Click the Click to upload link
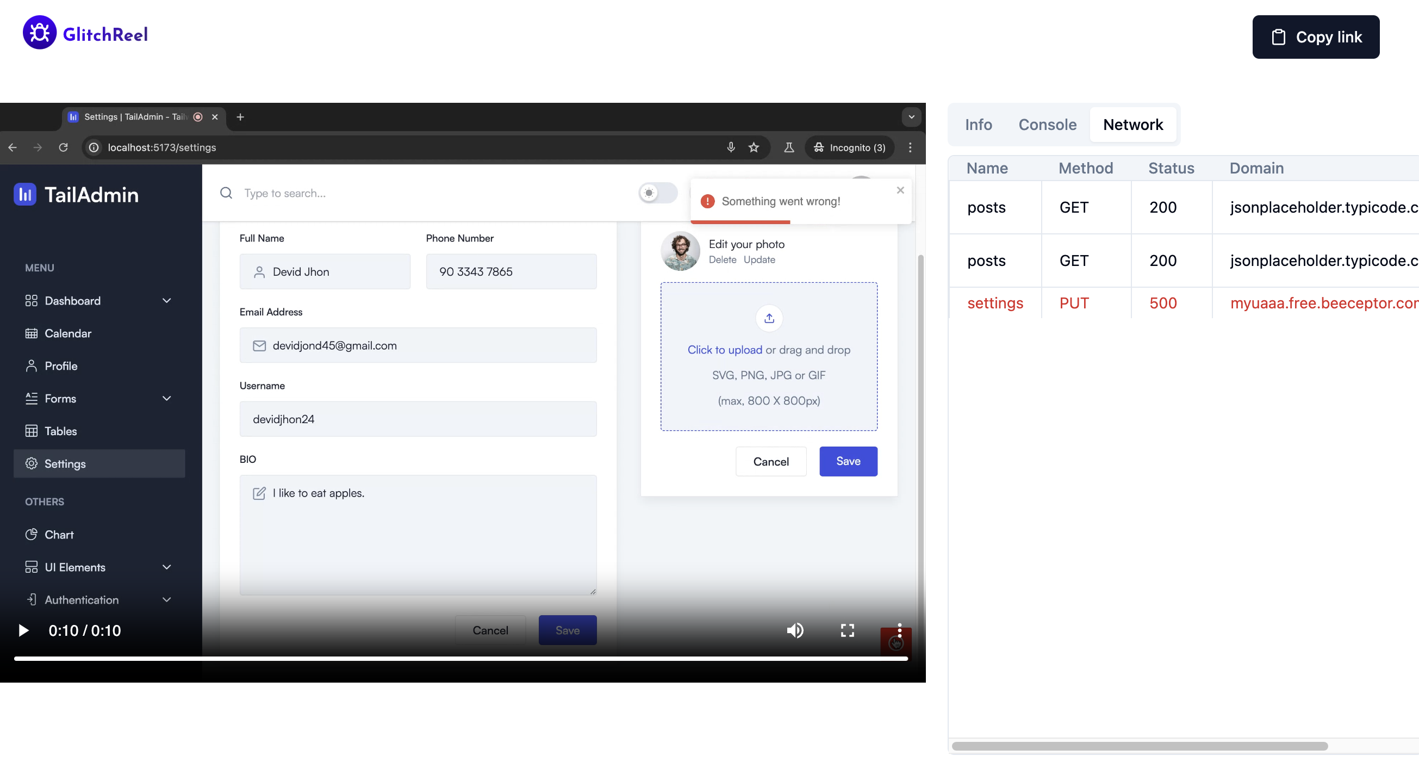This screenshot has height=768, width=1419. click(x=724, y=350)
